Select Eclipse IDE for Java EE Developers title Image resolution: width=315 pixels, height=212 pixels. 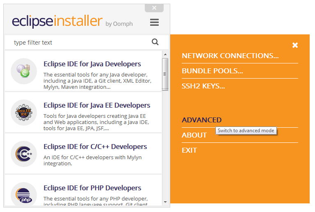pyautogui.click(x=97, y=105)
